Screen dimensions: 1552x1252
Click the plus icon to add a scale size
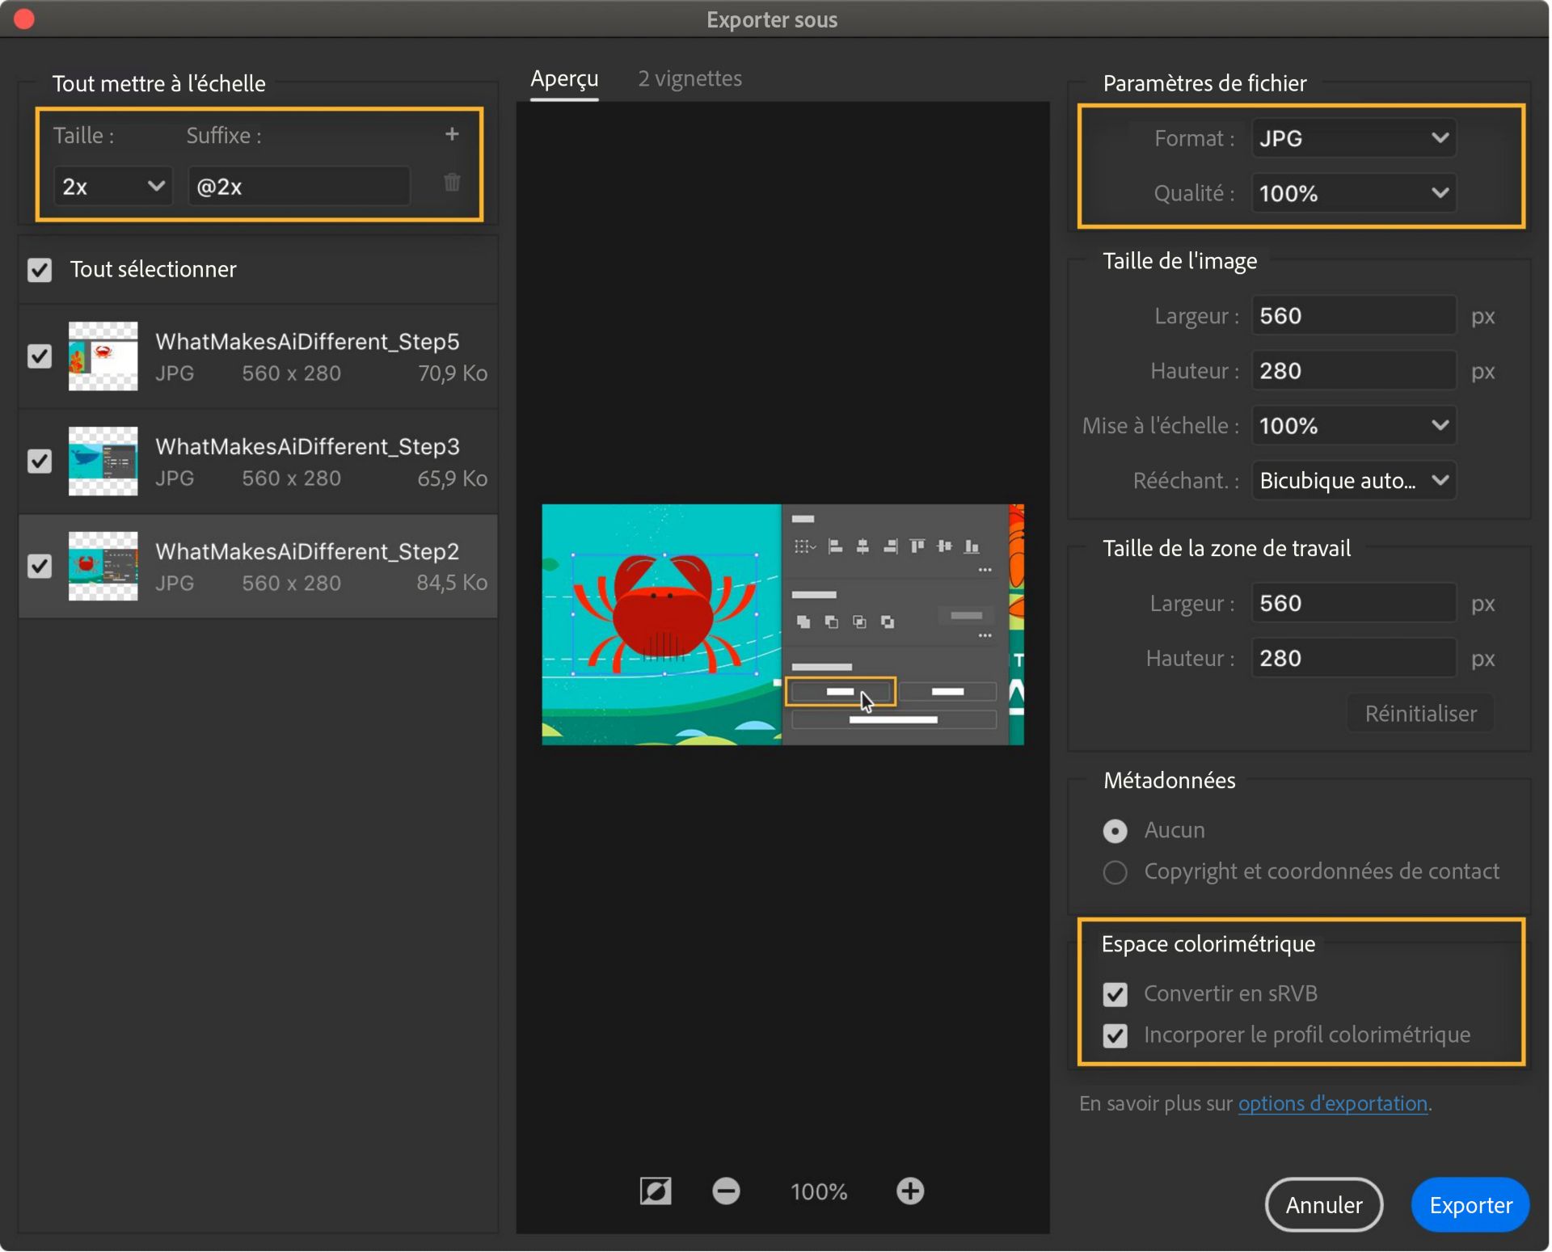[452, 134]
